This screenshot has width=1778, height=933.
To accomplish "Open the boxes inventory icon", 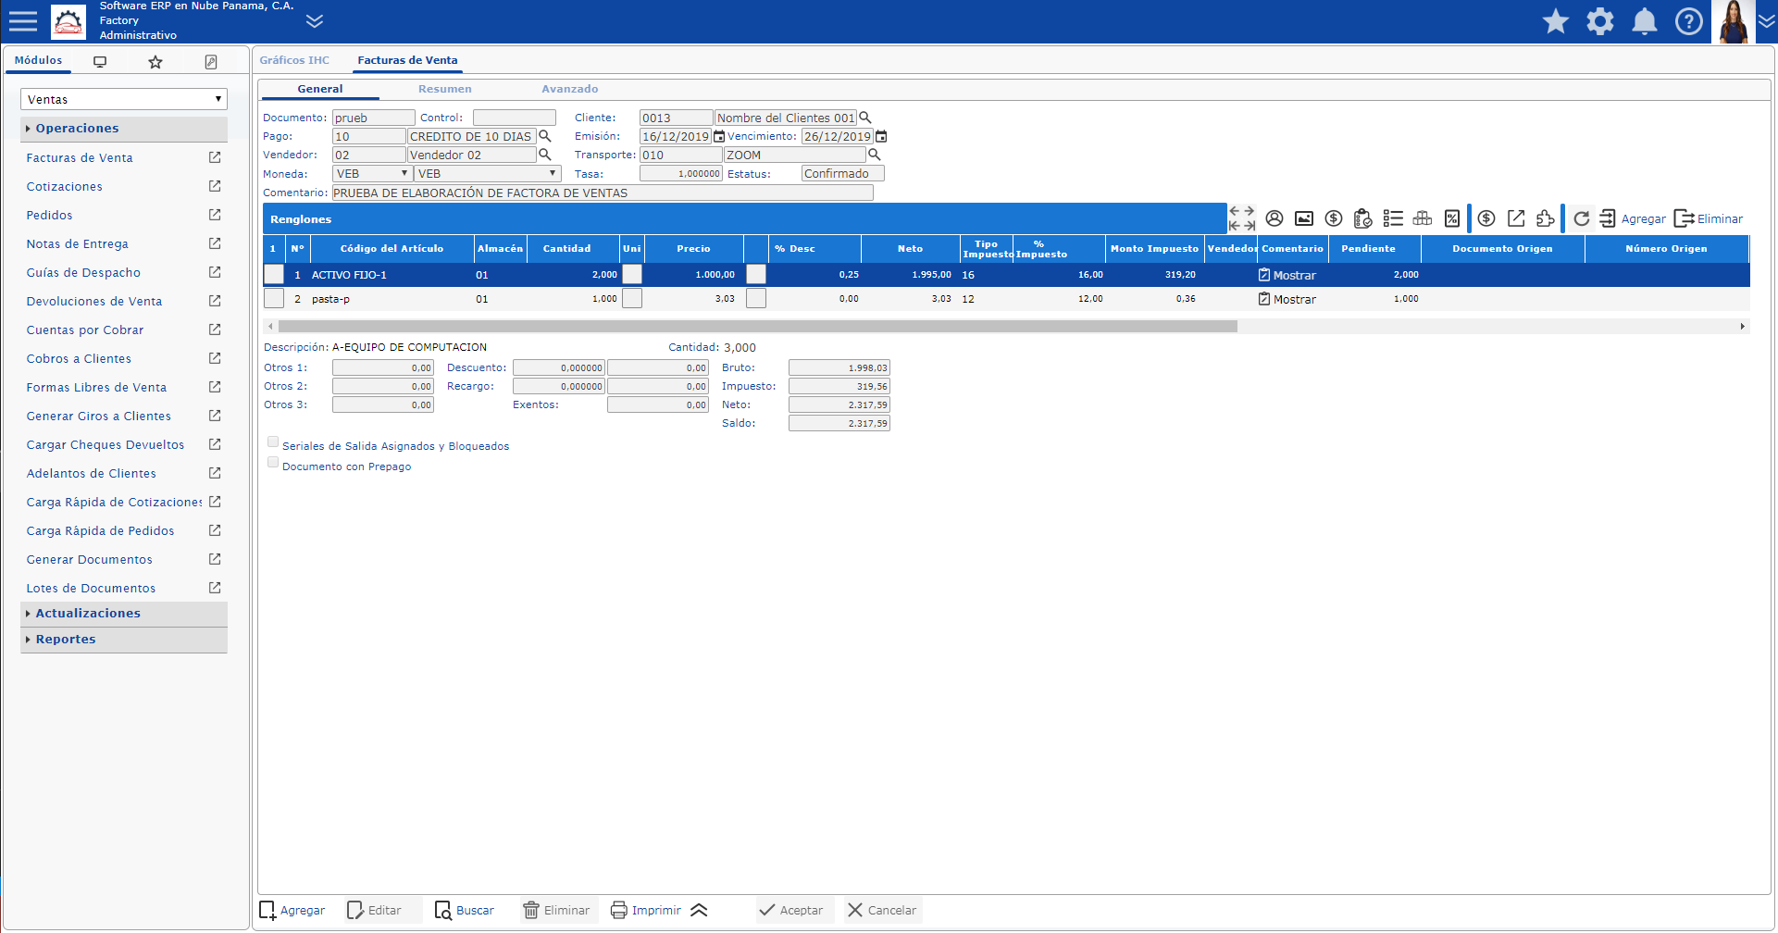I will [1423, 218].
